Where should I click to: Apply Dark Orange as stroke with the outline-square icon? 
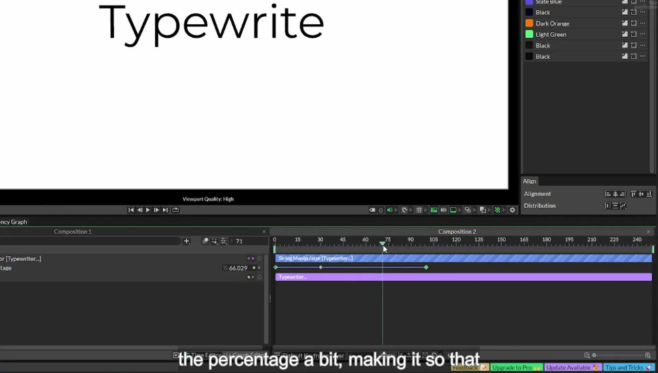(634, 23)
